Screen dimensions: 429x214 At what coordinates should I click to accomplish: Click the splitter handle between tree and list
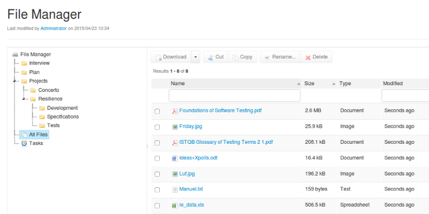point(147,147)
